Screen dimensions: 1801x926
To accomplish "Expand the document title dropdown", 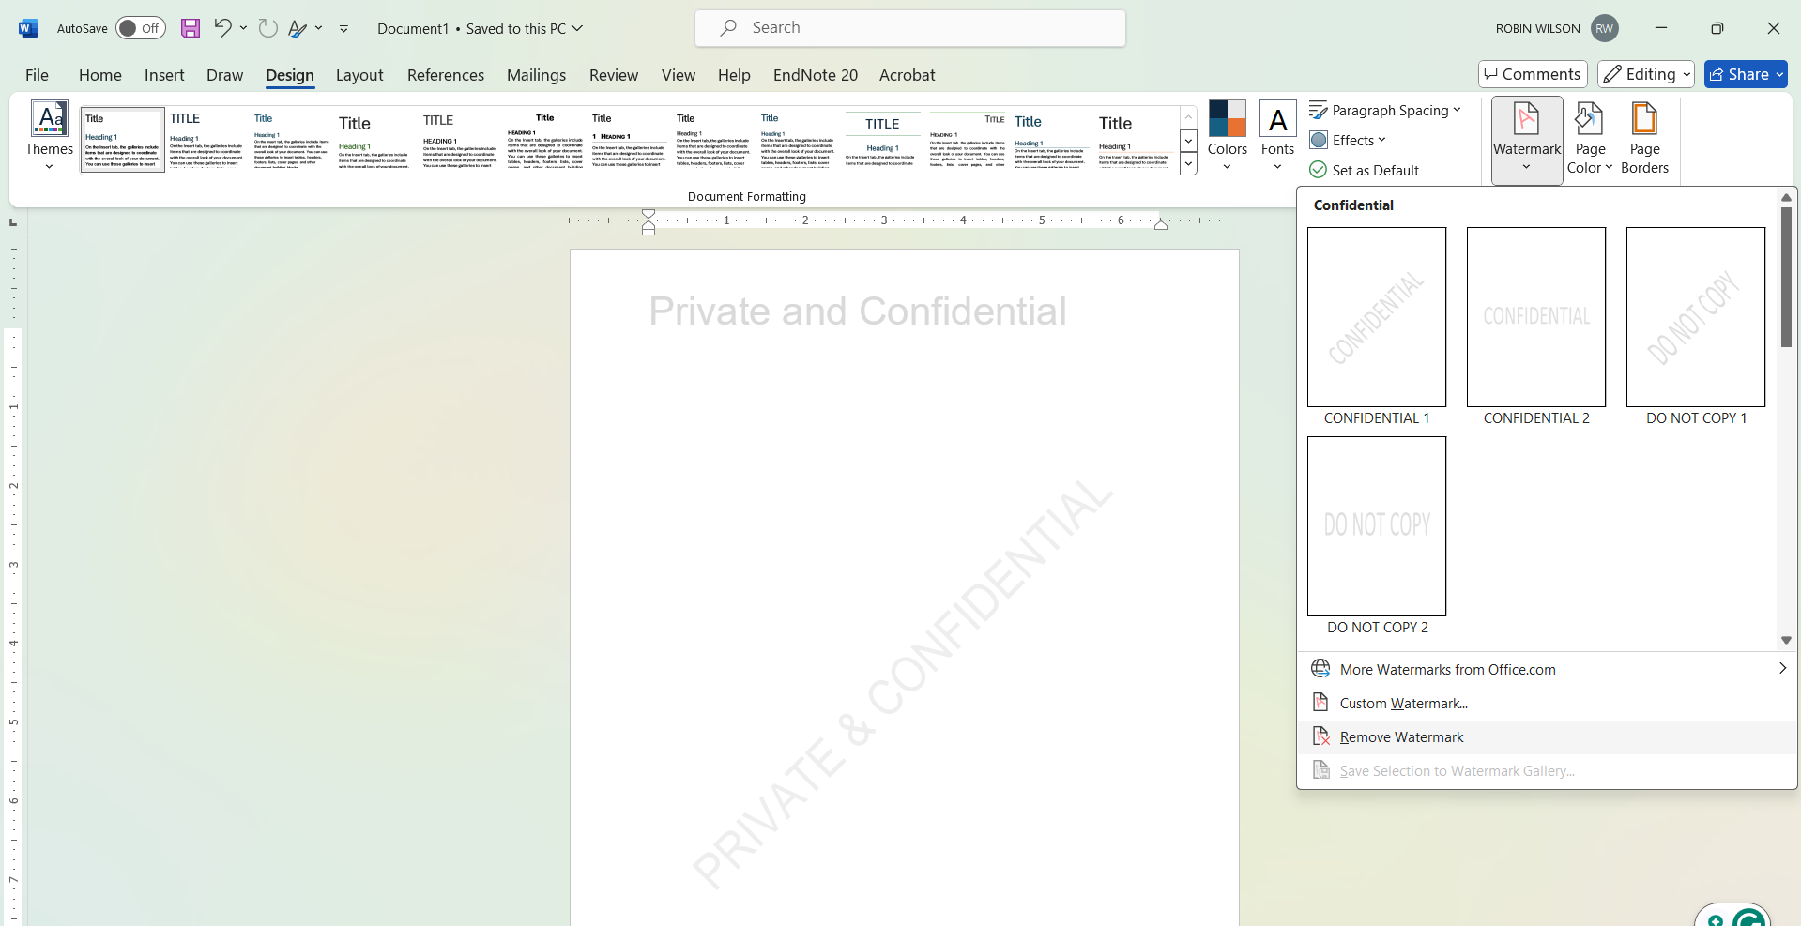I will click(576, 28).
